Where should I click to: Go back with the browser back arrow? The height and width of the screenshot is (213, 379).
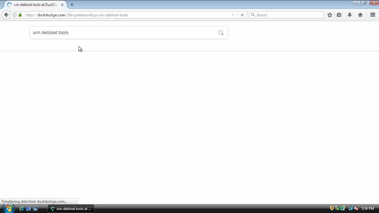6,15
